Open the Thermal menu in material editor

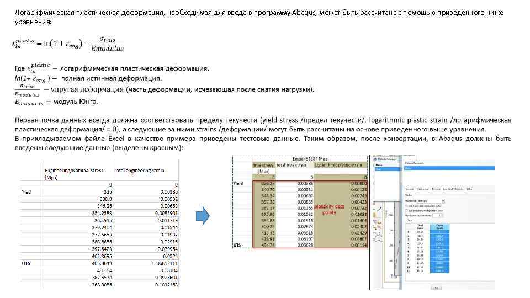[x=436, y=189]
